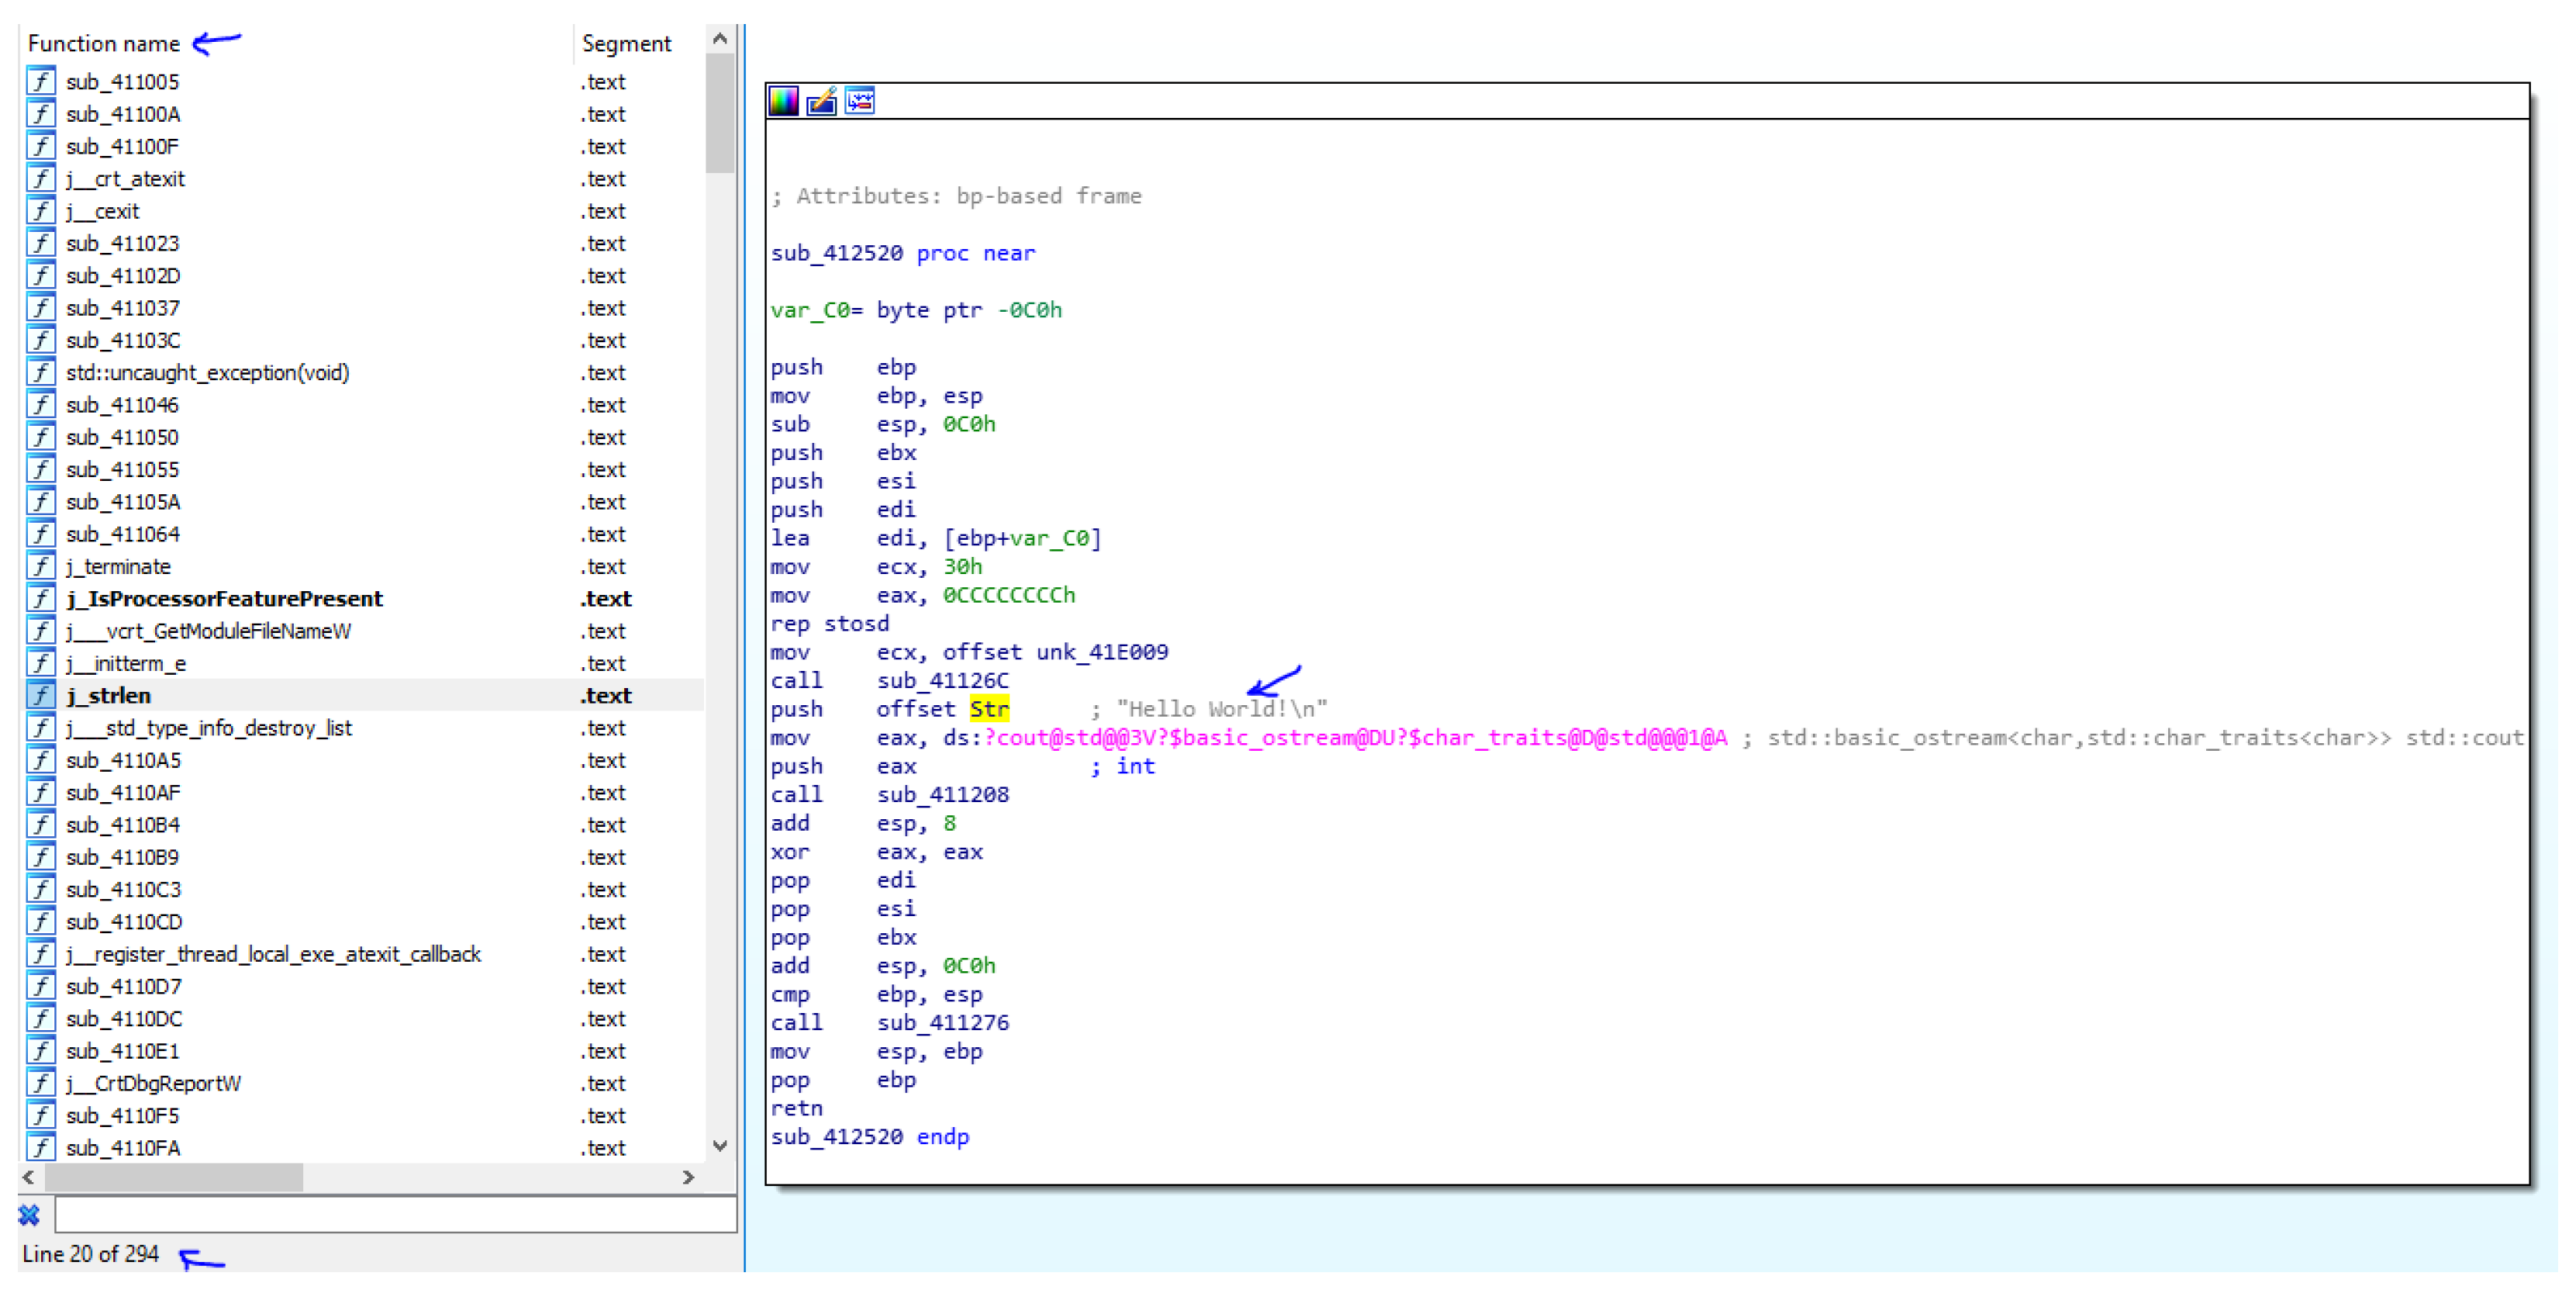
Task: Click the sub_411208 call target
Action: pyautogui.click(x=942, y=794)
